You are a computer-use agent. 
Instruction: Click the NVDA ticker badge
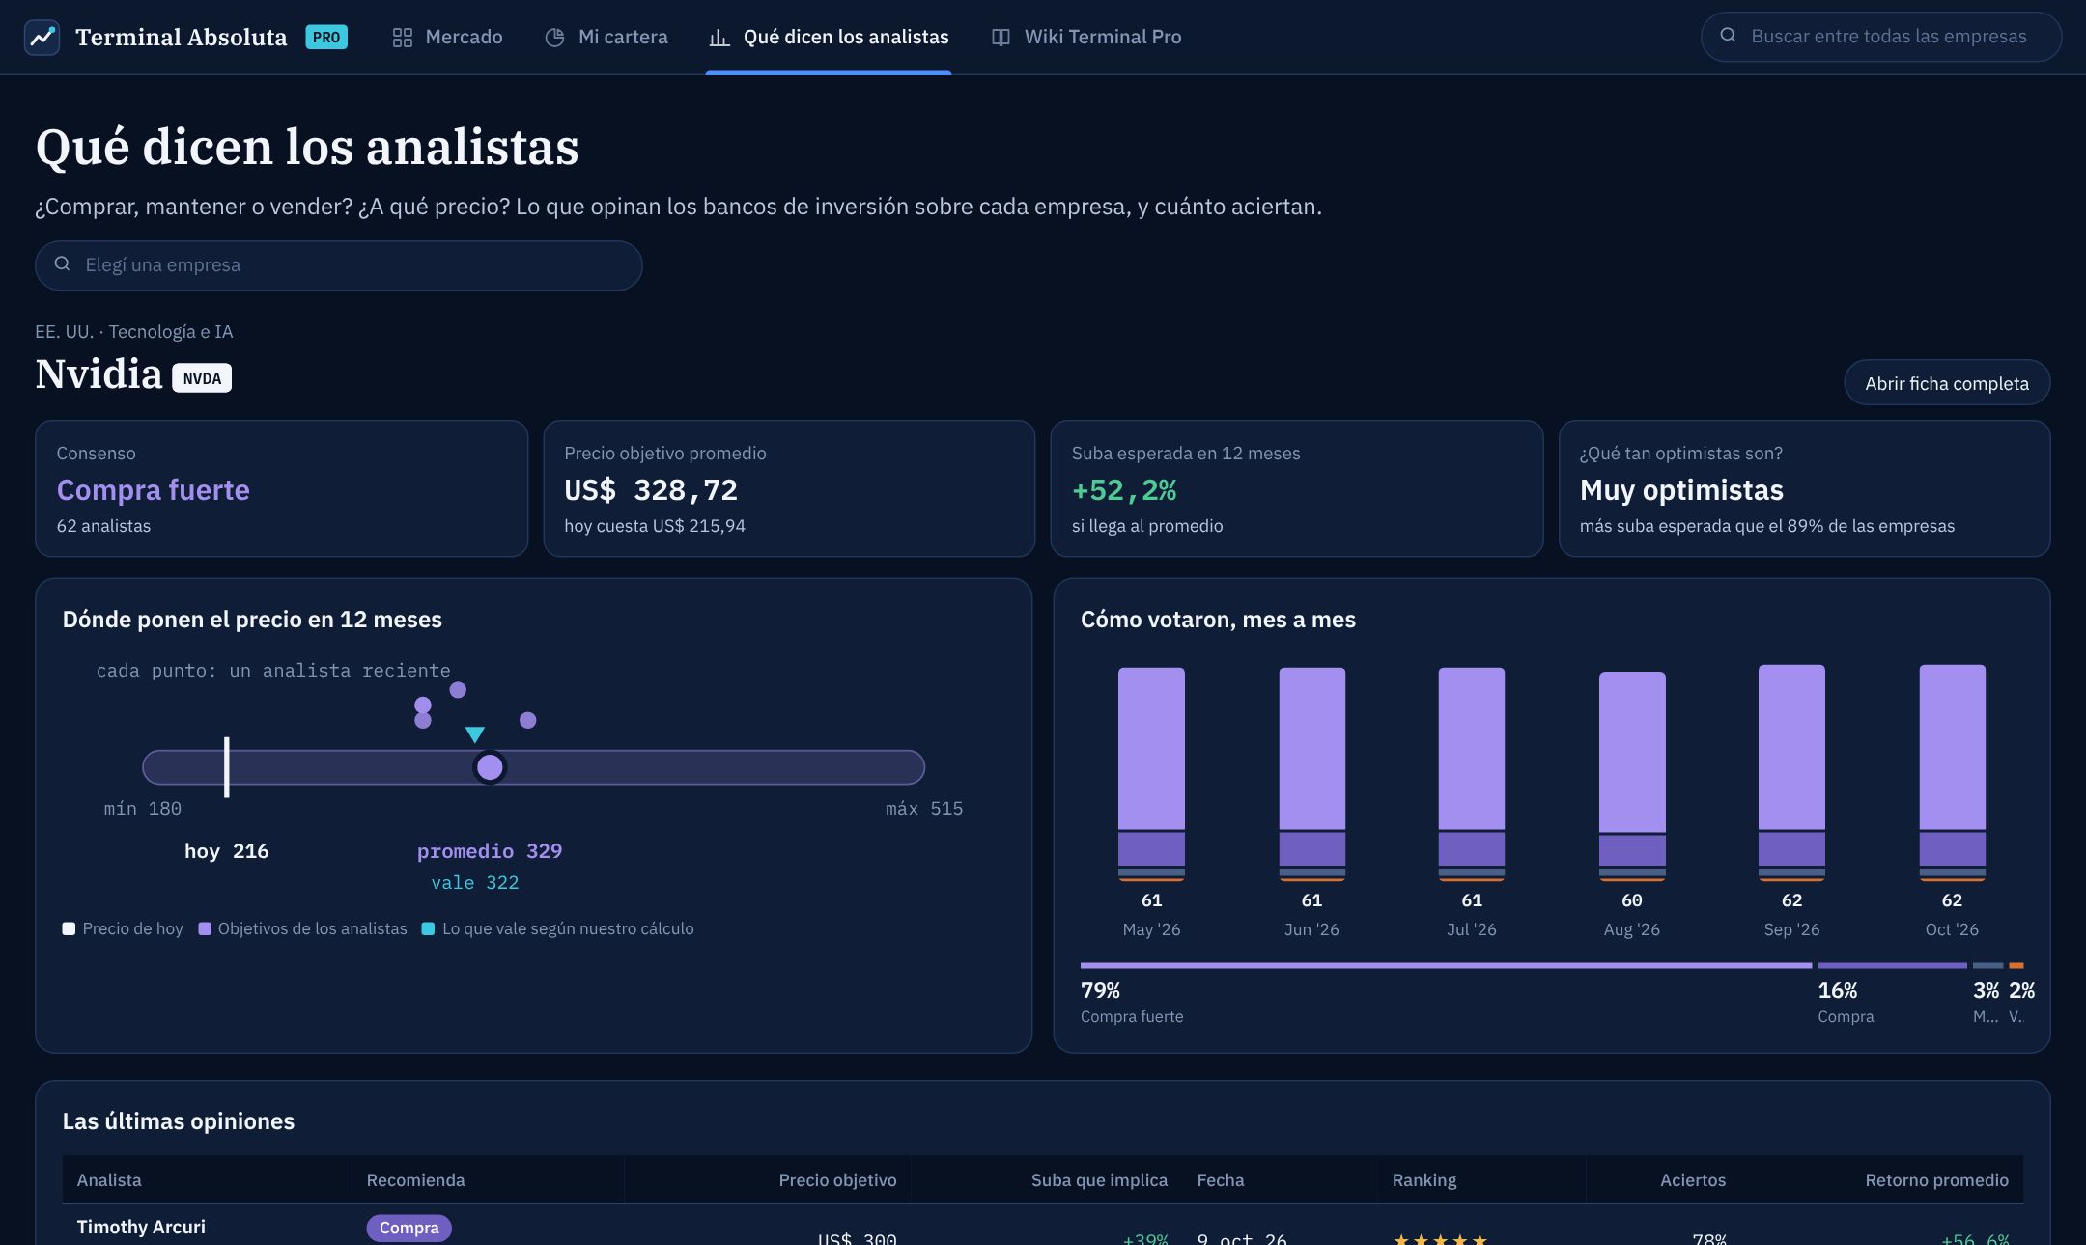(202, 378)
